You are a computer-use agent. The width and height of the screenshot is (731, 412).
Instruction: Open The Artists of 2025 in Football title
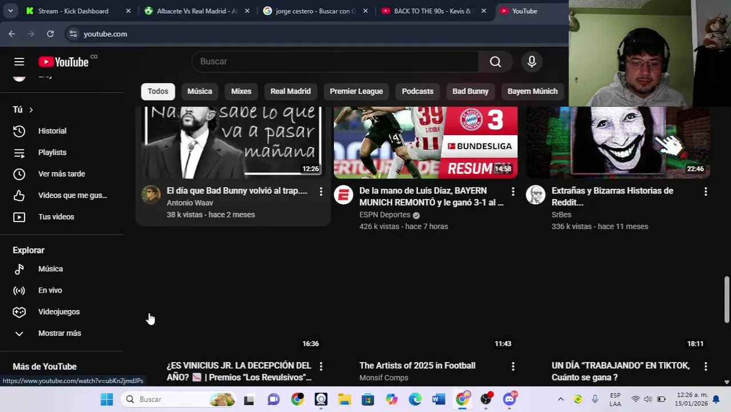pyautogui.click(x=417, y=366)
